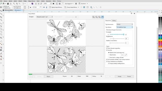Enable 'Usuń kolor z całego obrazka' checkbox
The width and height of the screenshot is (162, 91).
click(x=109, y=57)
